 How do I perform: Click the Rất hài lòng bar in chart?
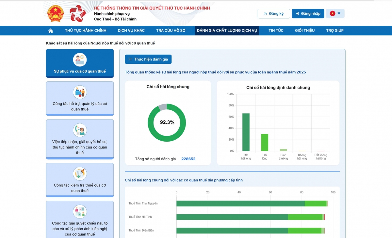[246, 132]
